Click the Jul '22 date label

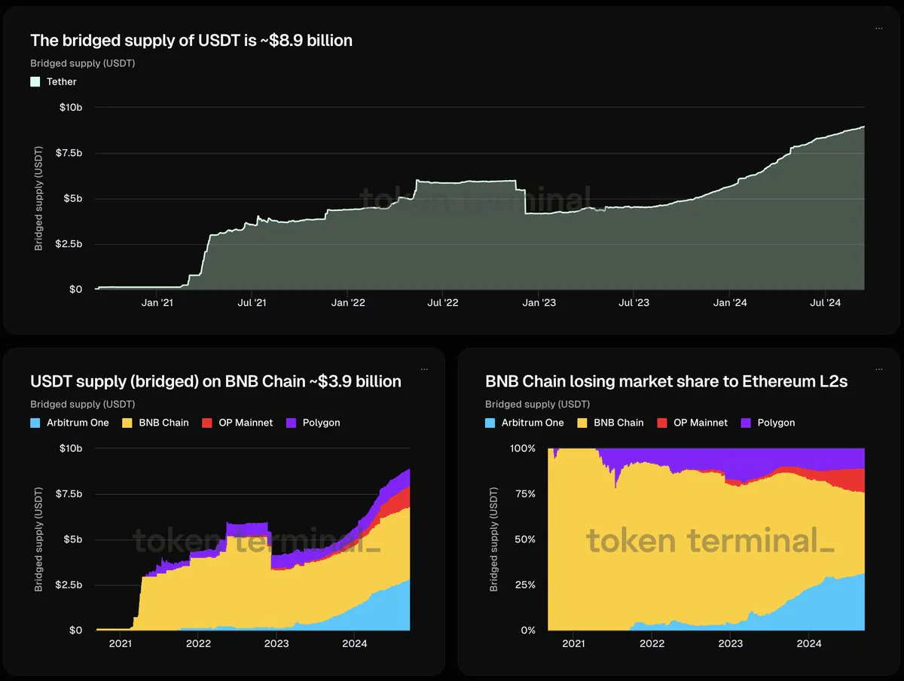(x=443, y=303)
